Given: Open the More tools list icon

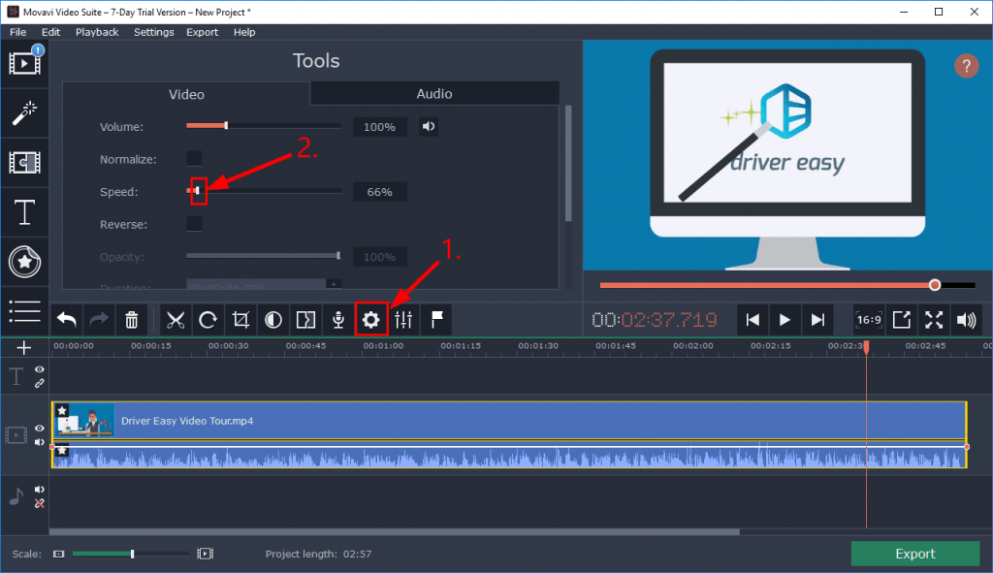Looking at the screenshot, I should click(x=24, y=311).
